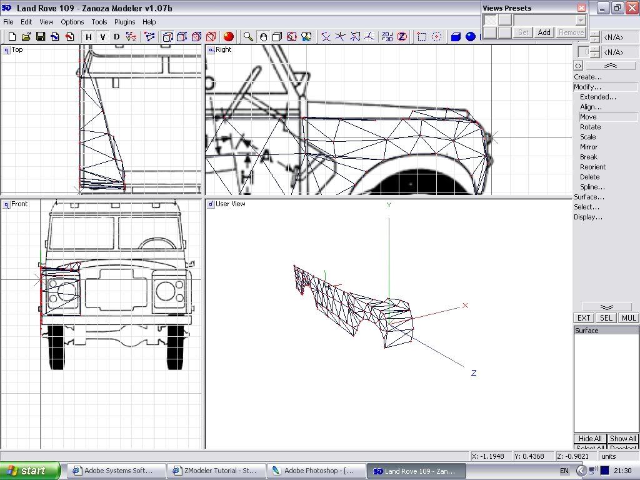Select the Pan hand tool

coord(263,37)
